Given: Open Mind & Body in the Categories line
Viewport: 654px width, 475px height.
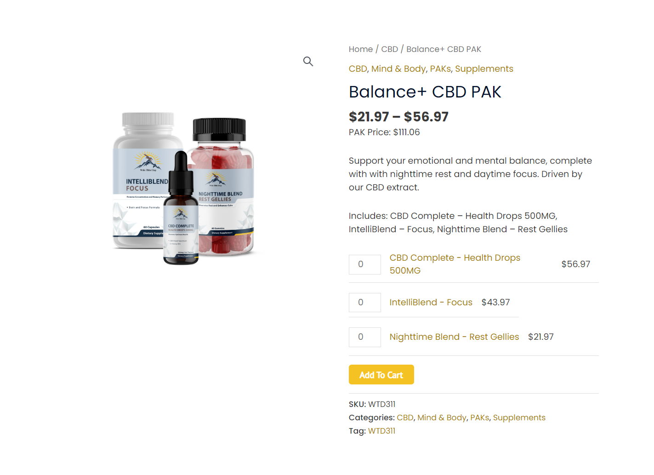Looking at the screenshot, I should pos(442,418).
